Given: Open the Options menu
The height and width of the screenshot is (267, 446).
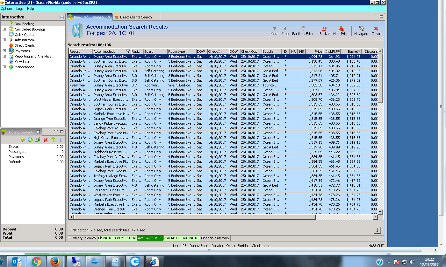Looking at the screenshot, I should [x=7, y=9].
